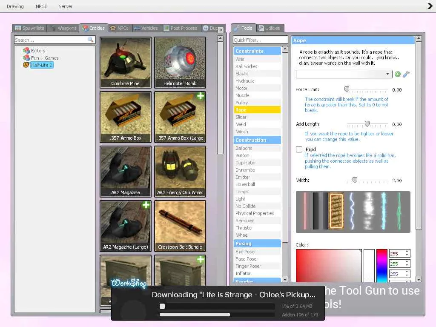Focus the Quick Filter field

(x=260, y=40)
